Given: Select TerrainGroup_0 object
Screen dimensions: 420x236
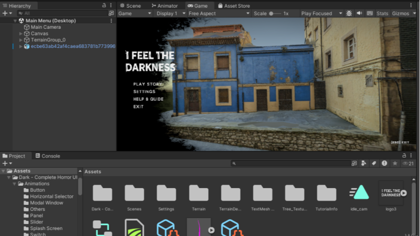Looking at the screenshot, I should click(48, 40).
